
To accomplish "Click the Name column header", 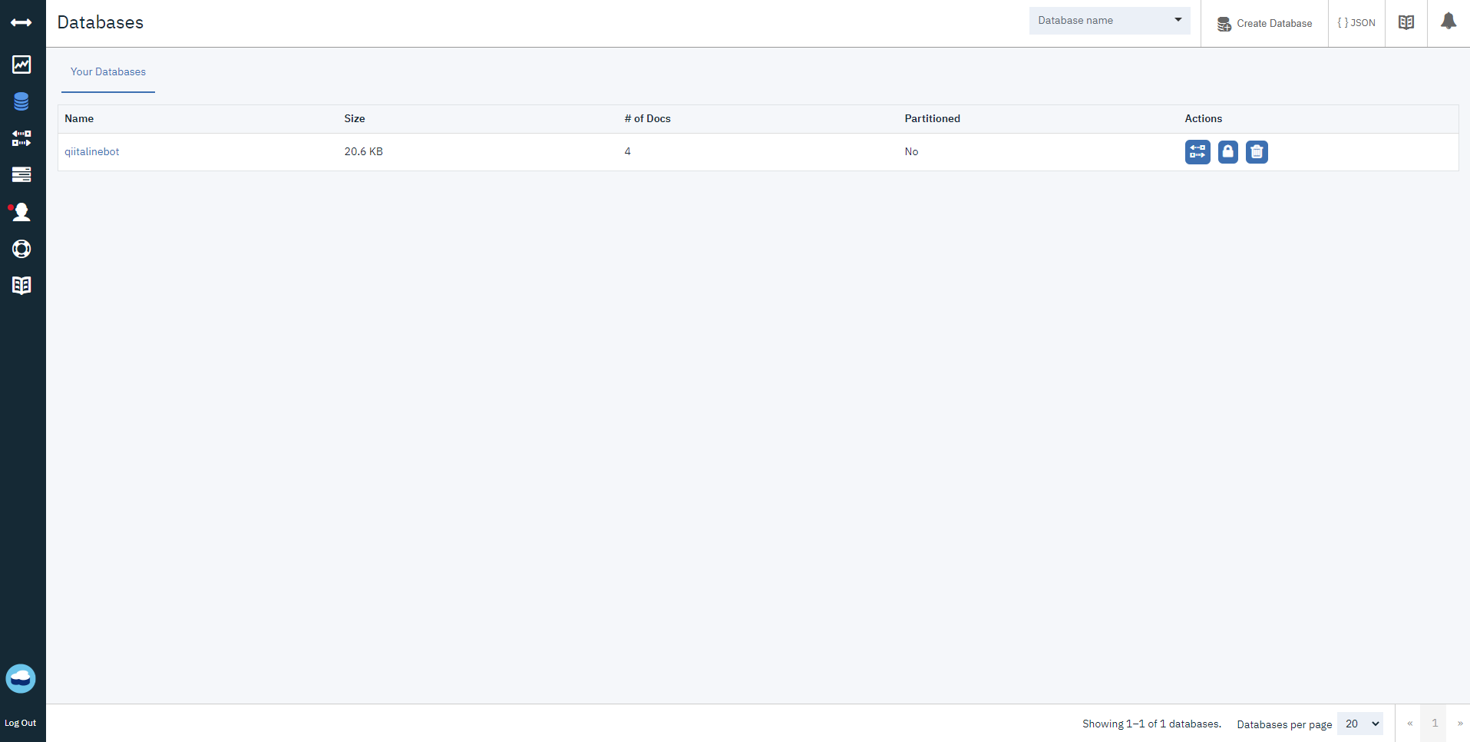I will click(79, 119).
